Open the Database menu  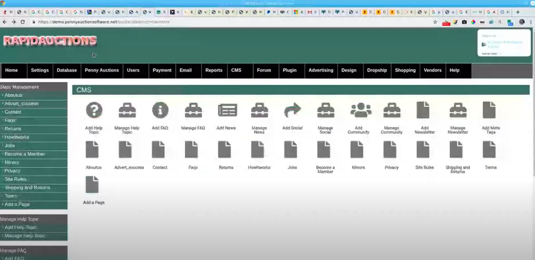(67, 71)
